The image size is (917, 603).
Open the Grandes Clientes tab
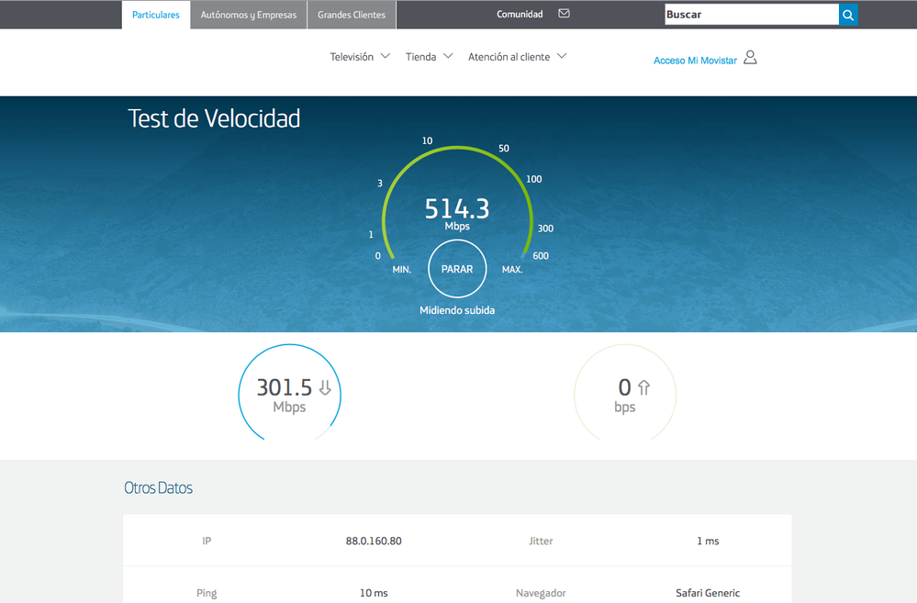352,15
